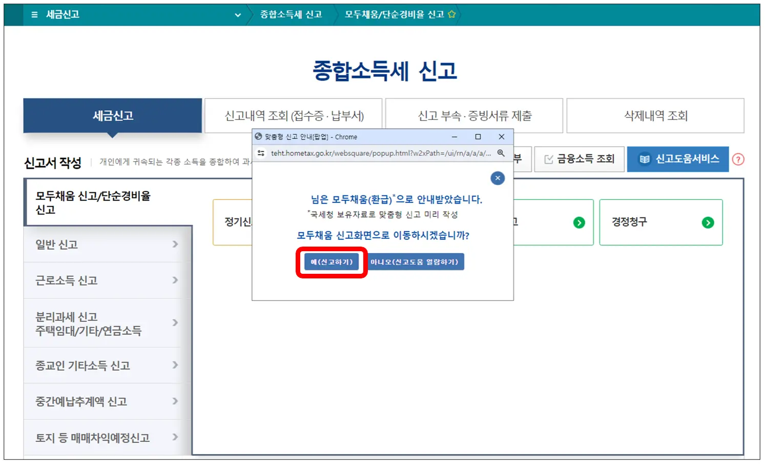Screen dimensions: 765x464
Task: Click the green arrow icon on the card beside the popup
Action: pyautogui.click(x=580, y=223)
